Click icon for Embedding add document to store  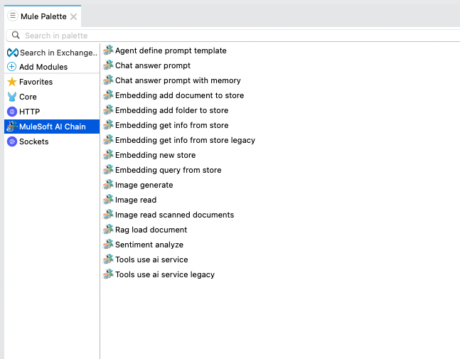108,95
